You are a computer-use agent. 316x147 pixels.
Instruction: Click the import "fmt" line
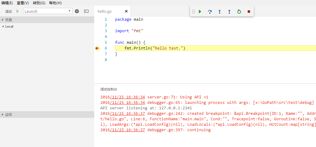pyautogui.click(x=129, y=31)
